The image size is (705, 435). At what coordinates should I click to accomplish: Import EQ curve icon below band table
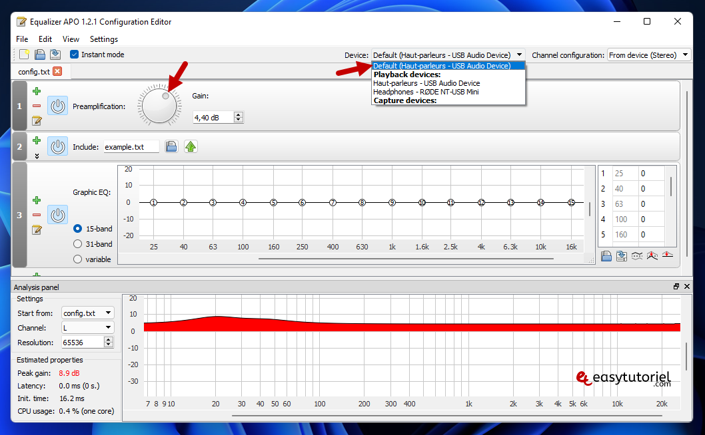coord(606,256)
